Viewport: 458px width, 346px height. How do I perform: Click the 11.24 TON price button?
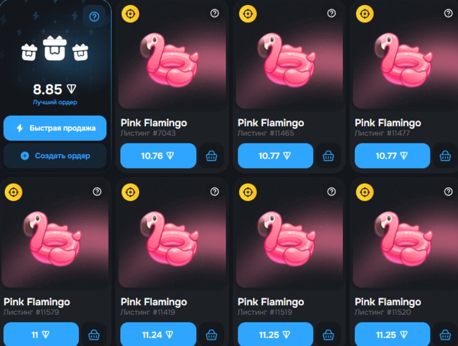click(158, 335)
